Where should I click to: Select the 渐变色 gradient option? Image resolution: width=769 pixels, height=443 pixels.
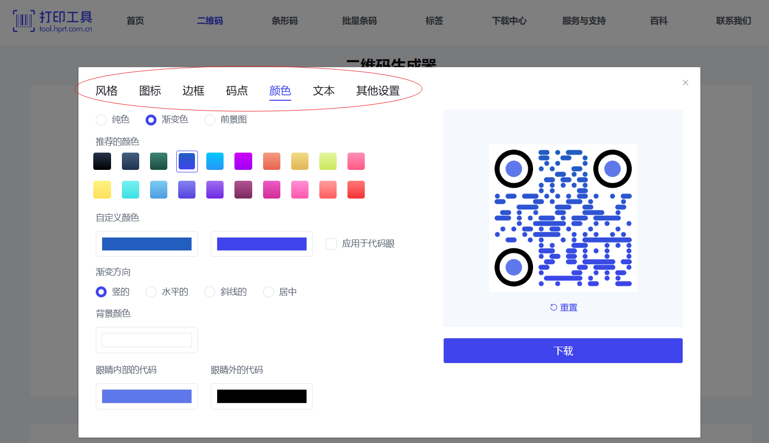click(x=151, y=120)
